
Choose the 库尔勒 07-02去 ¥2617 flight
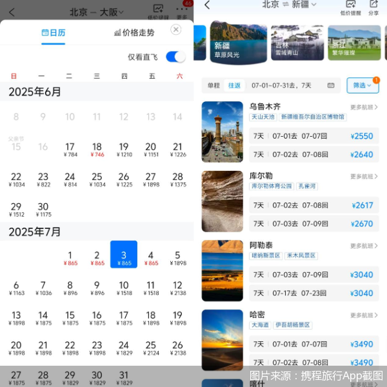pyautogui.click(x=313, y=205)
